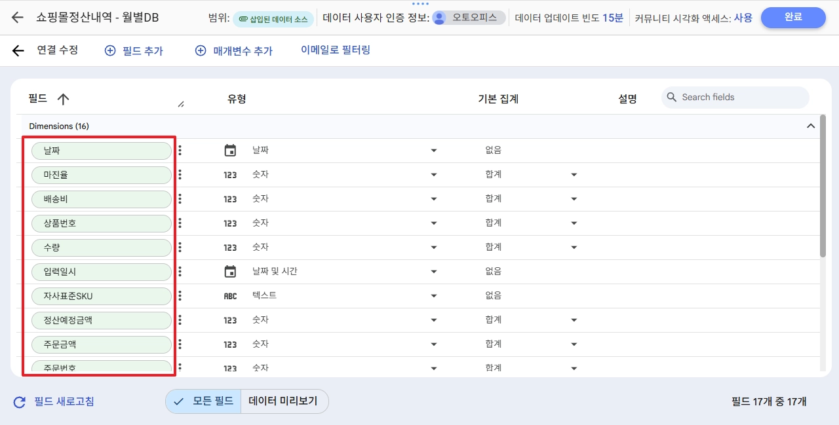Open more options for 마진율 field

tap(180, 175)
